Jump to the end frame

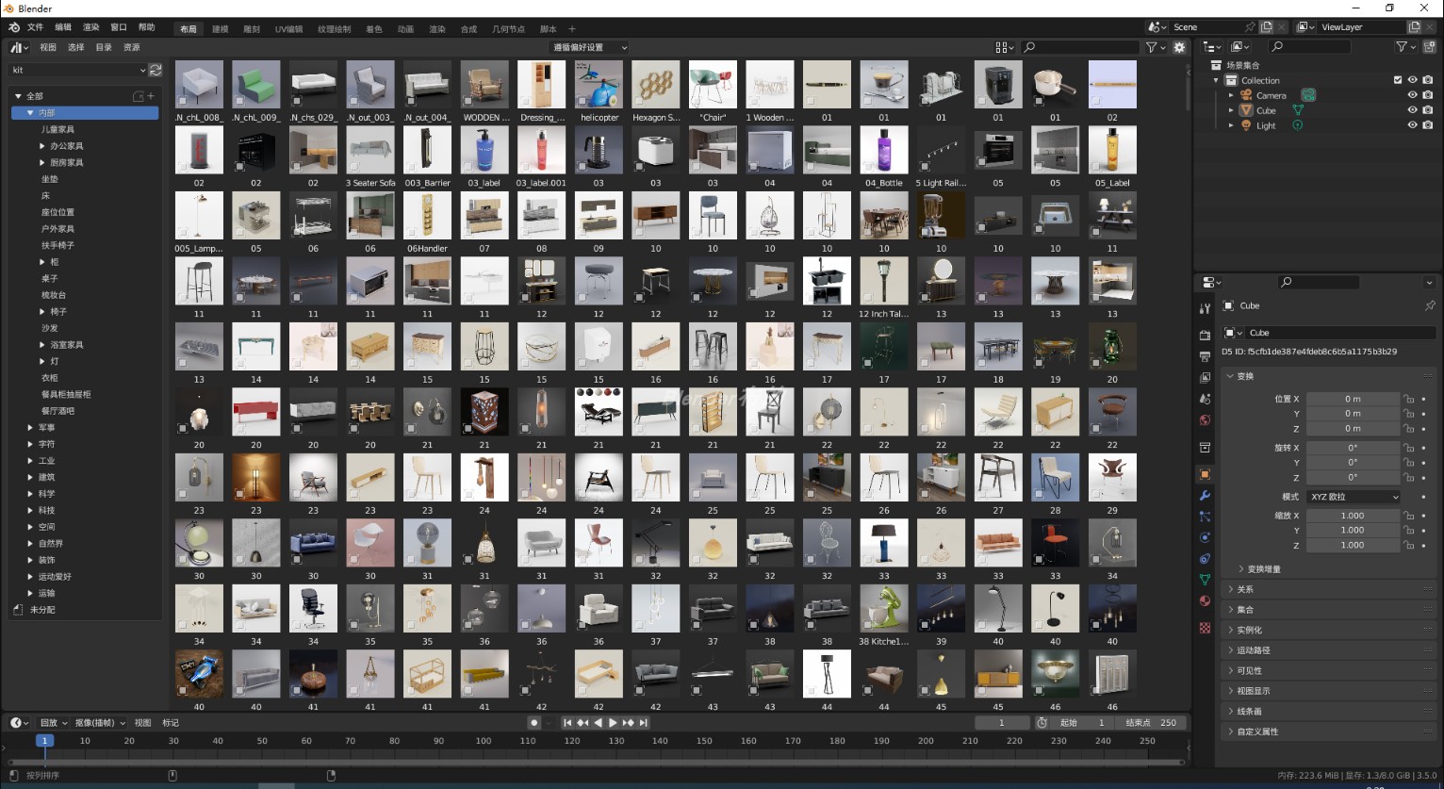coord(644,723)
